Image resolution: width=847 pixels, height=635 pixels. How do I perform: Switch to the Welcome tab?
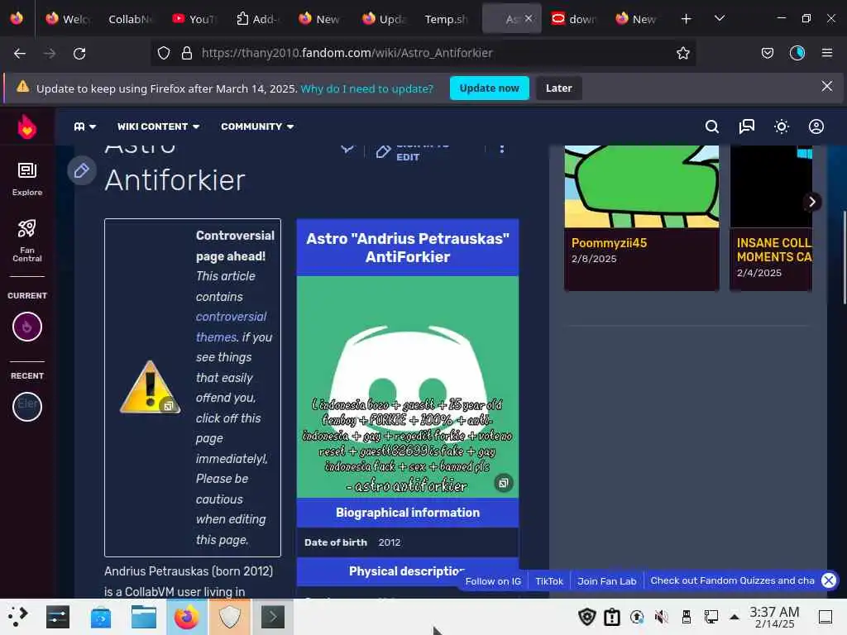pos(68,19)
